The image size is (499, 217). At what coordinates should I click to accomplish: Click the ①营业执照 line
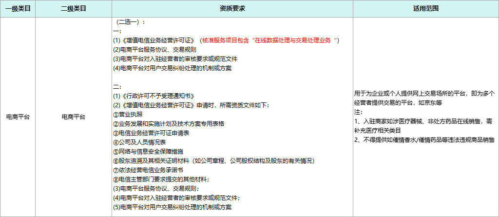coord(128,115)
